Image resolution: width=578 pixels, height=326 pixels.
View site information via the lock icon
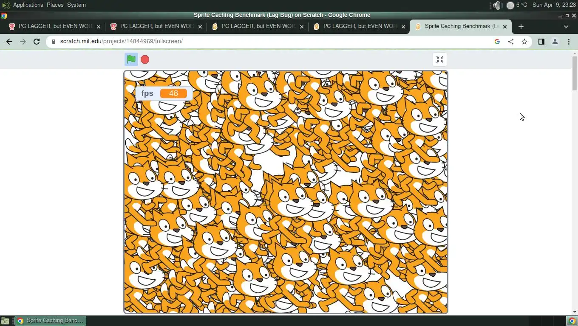click(53, 42)
